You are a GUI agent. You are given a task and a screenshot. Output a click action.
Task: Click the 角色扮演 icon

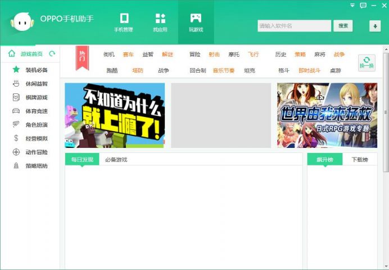click(16, 124)
